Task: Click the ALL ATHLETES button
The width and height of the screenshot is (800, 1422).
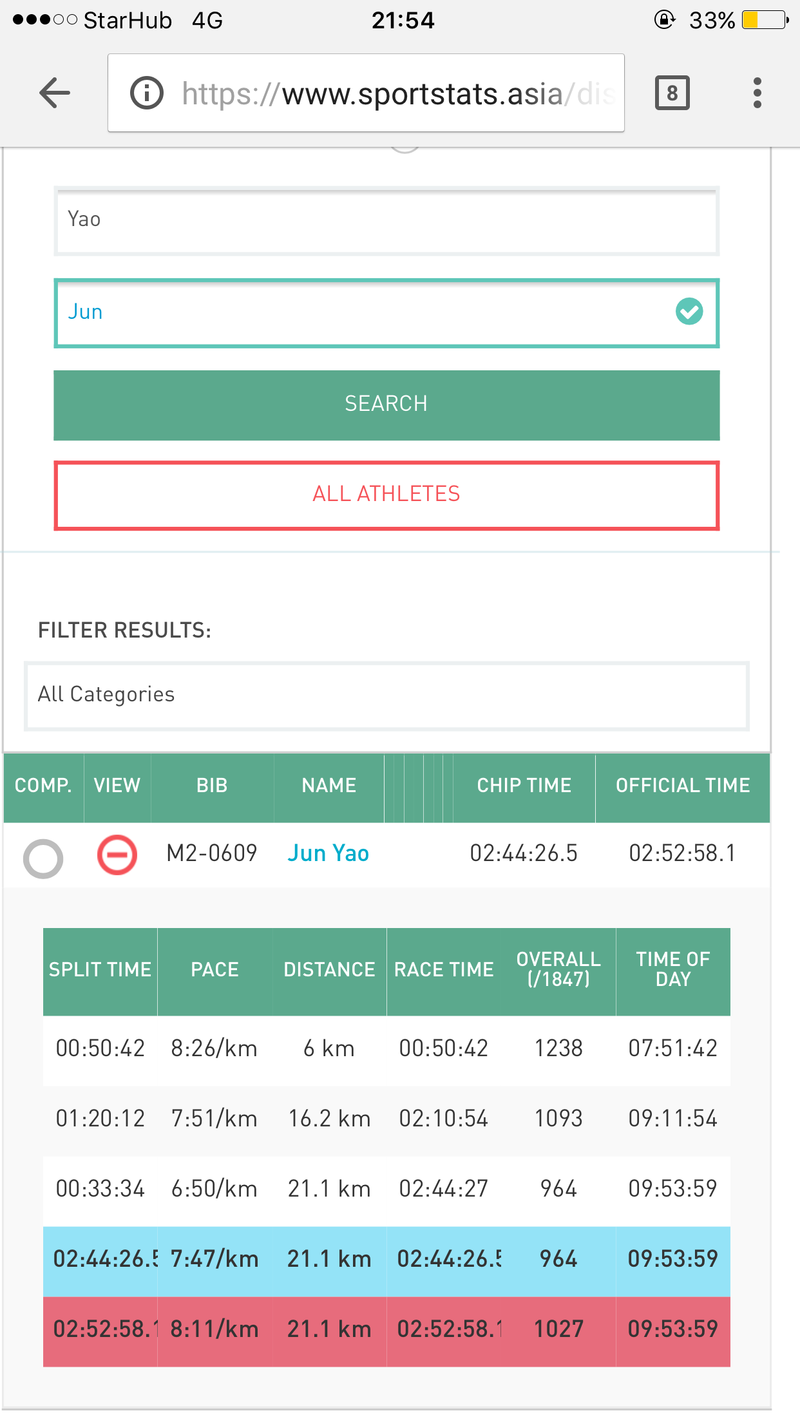Action: tap(386, 495)
